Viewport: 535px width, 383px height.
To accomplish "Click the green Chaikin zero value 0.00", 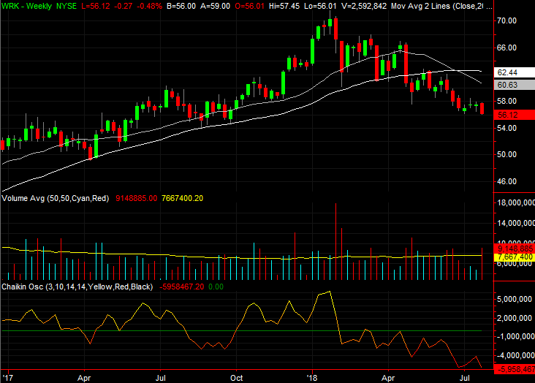I will click(216, 287).
